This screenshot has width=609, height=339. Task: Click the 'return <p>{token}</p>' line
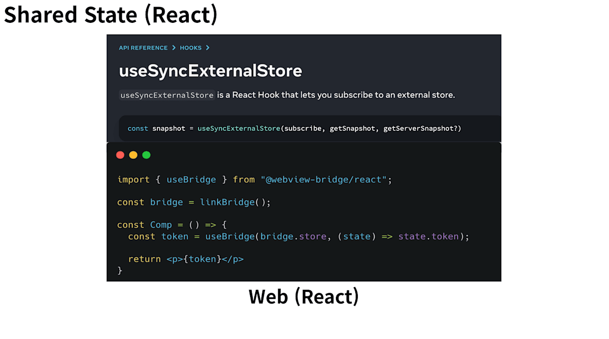tap(186, 259)
